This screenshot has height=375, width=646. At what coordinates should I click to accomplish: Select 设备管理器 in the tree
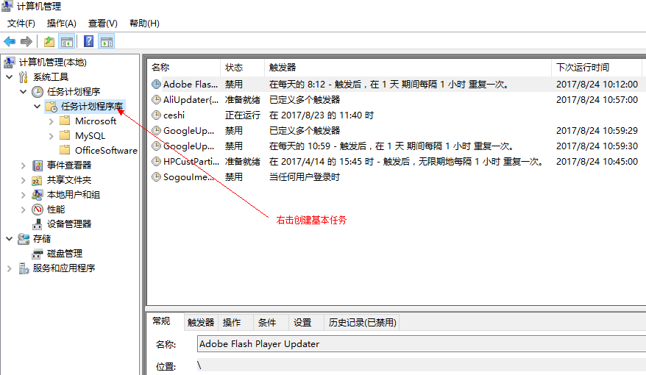(69, 224)
